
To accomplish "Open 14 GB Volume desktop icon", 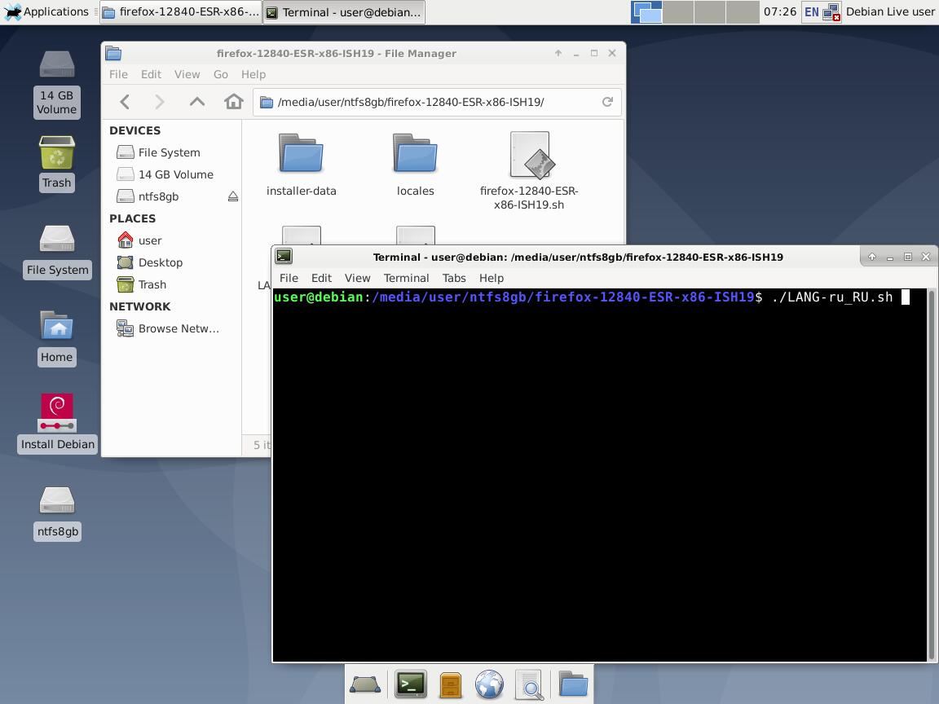I will (57, 83).
